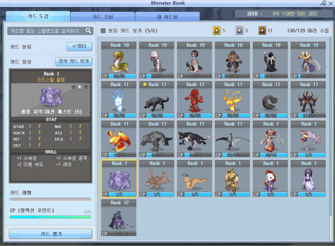Select the Rank 12 dark knight card
Screen dimensions: 335x246
coord(119,218)
